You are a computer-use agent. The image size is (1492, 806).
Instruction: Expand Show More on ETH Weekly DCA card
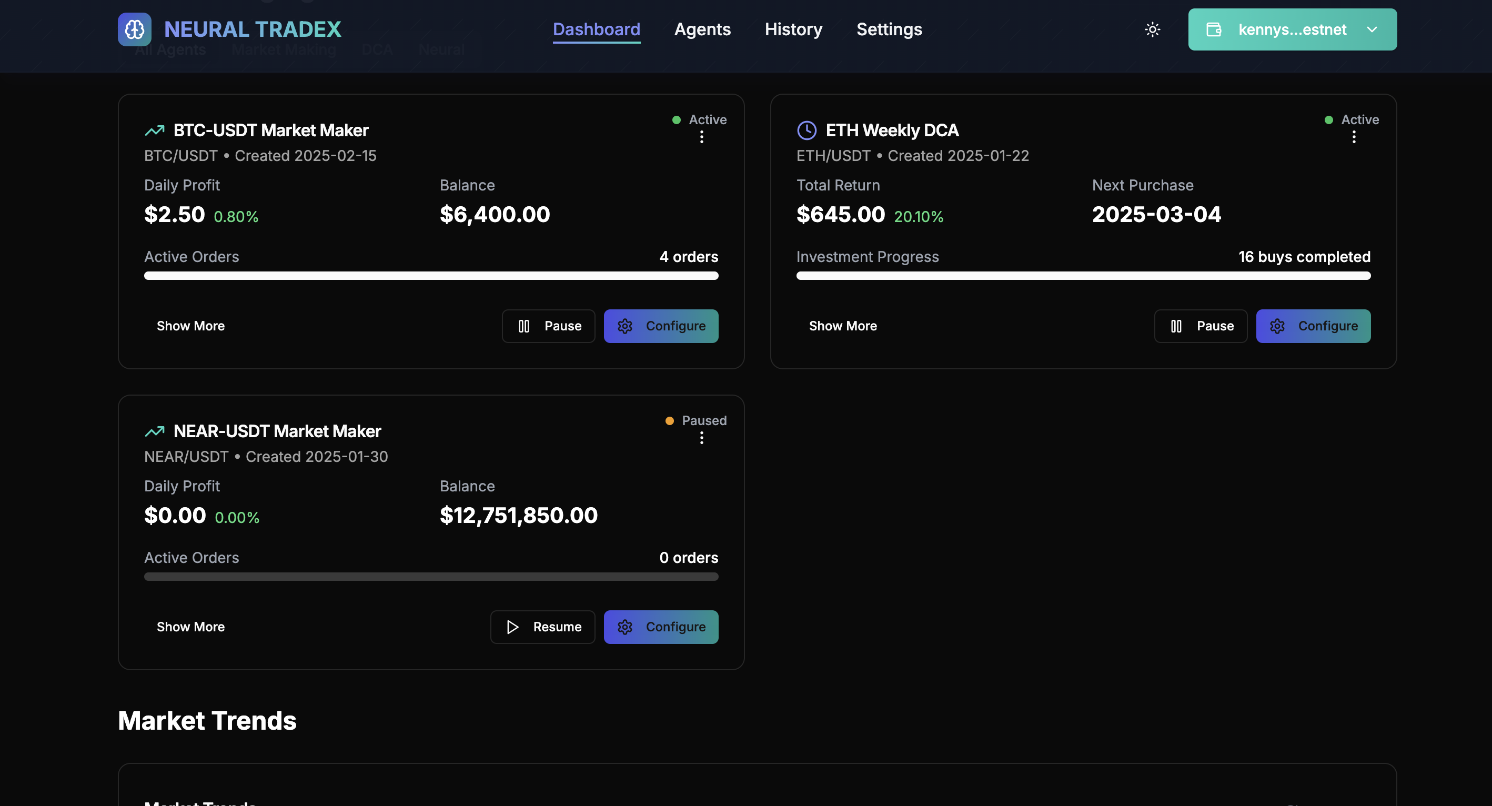pos(843,326)
